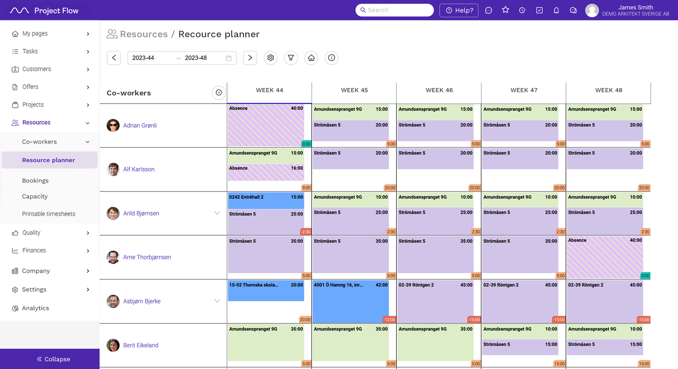This screenshot has height=369, width=678.
Task: Open the Resource planner settings gear
Action: [270, 58]
